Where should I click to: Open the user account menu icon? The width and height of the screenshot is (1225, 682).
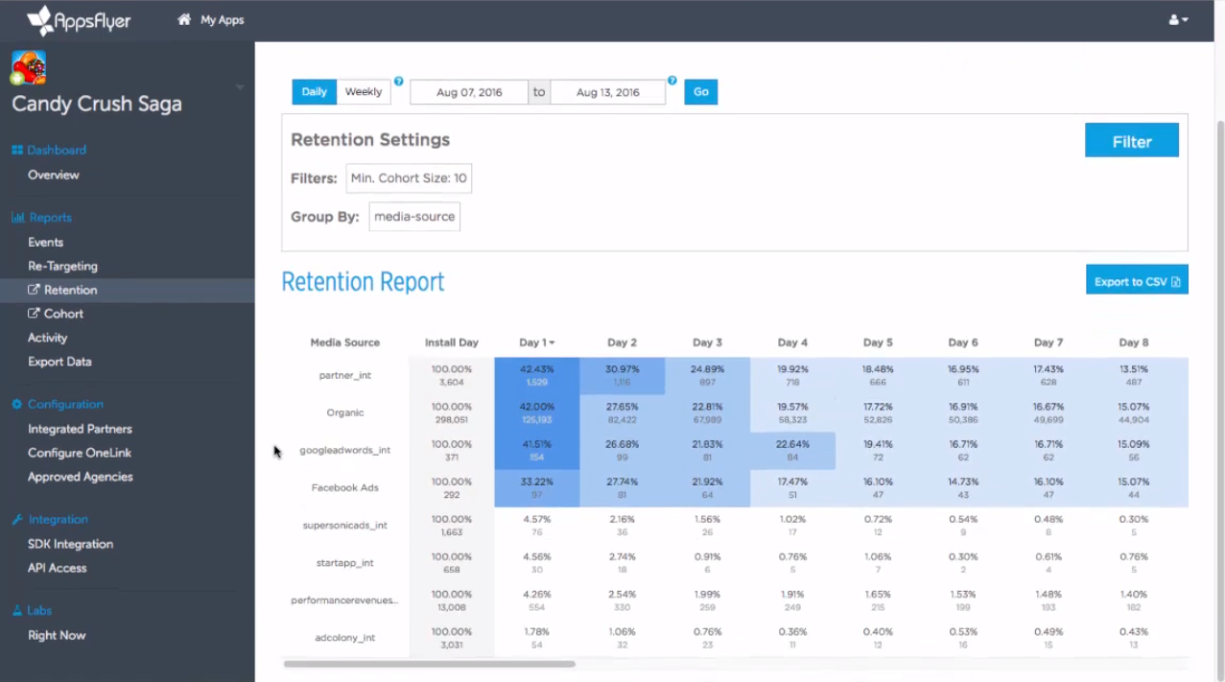click(x=1178, y=20)
